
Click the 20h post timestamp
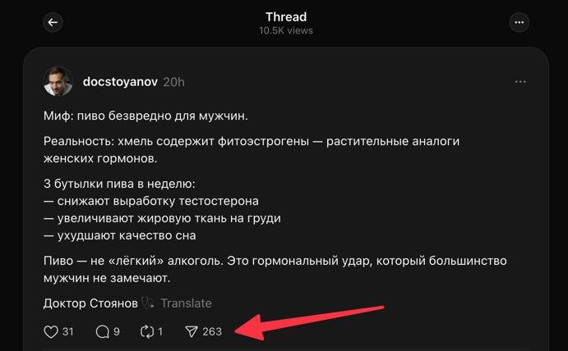click(173, 82)
